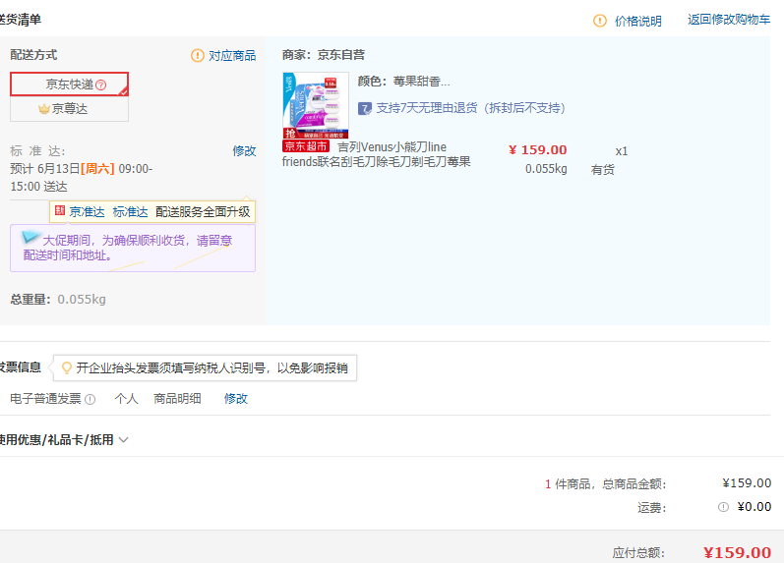The height and width of the screenshot is (563, 784).
Task: Click the lightbulb icon in invoice tip
Action: 66,368
